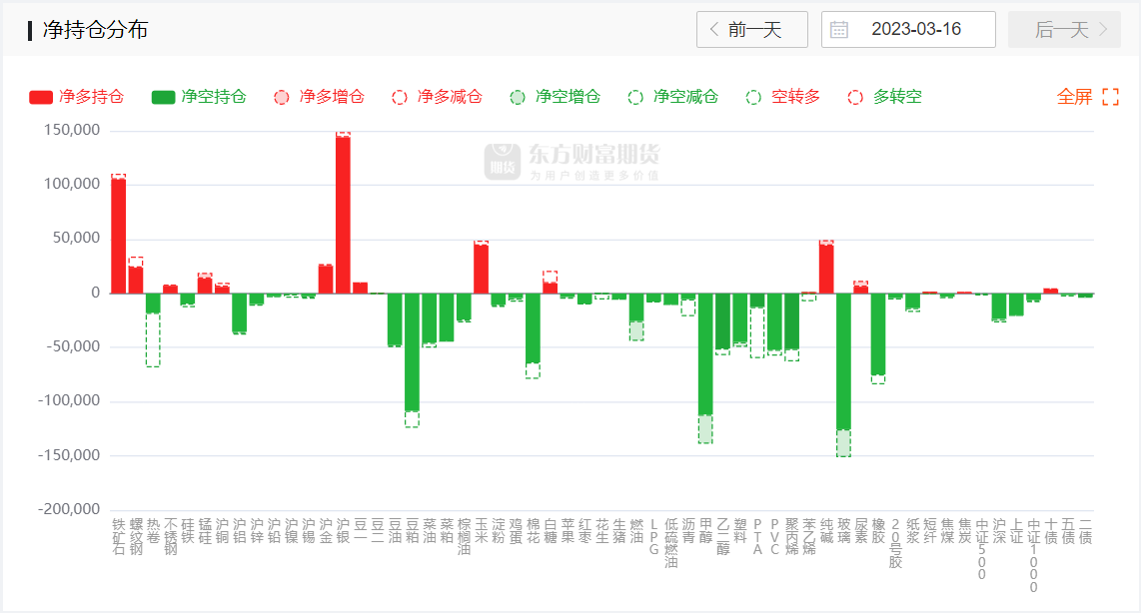Click the 全屏 fullscreen link text
The image size is (1141, 613).
(x=1074, y=97)
